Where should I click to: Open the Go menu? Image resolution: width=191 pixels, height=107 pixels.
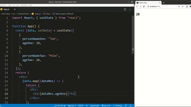(x=14, y=5)
